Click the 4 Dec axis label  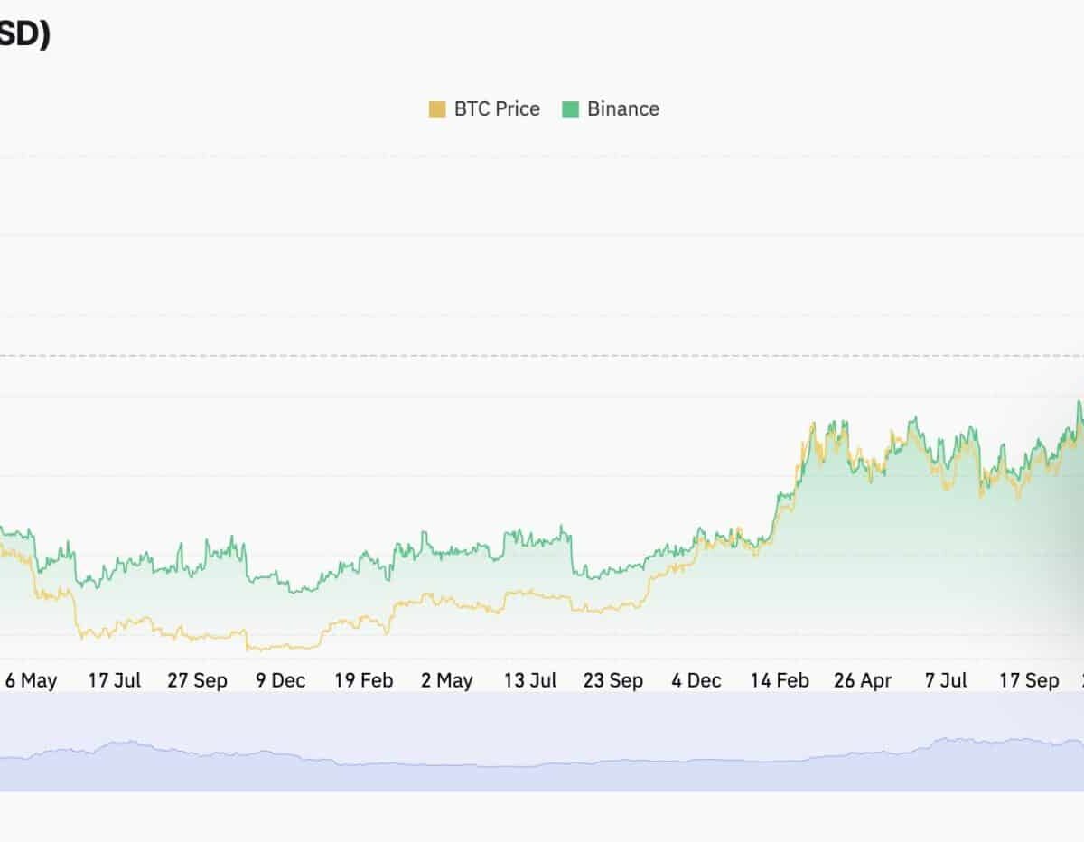point(696,680)
